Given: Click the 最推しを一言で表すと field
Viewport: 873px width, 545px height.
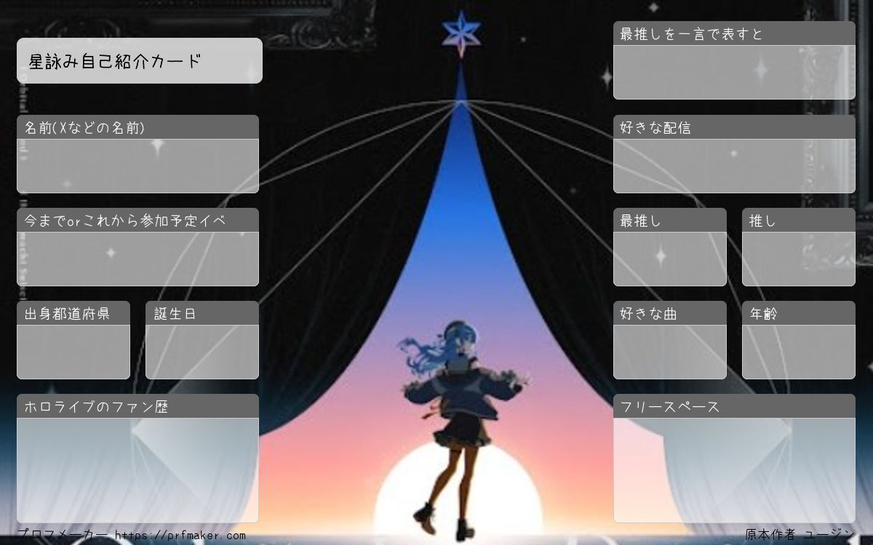Looking at the screenshot, I should coord(734,72).
